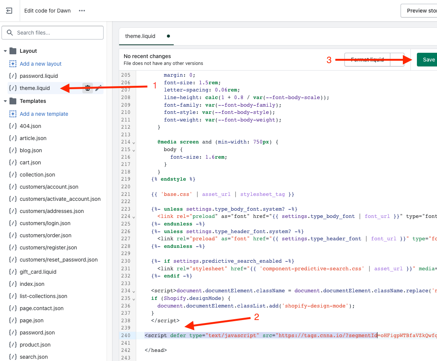437x361 pixels.
Task: Open customers/login.json file
Action: (x=45, y=223)
